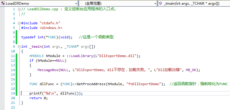230x110 pixels.
Task: Click the _TCHAR type on line 9
Action: (71, 47)
